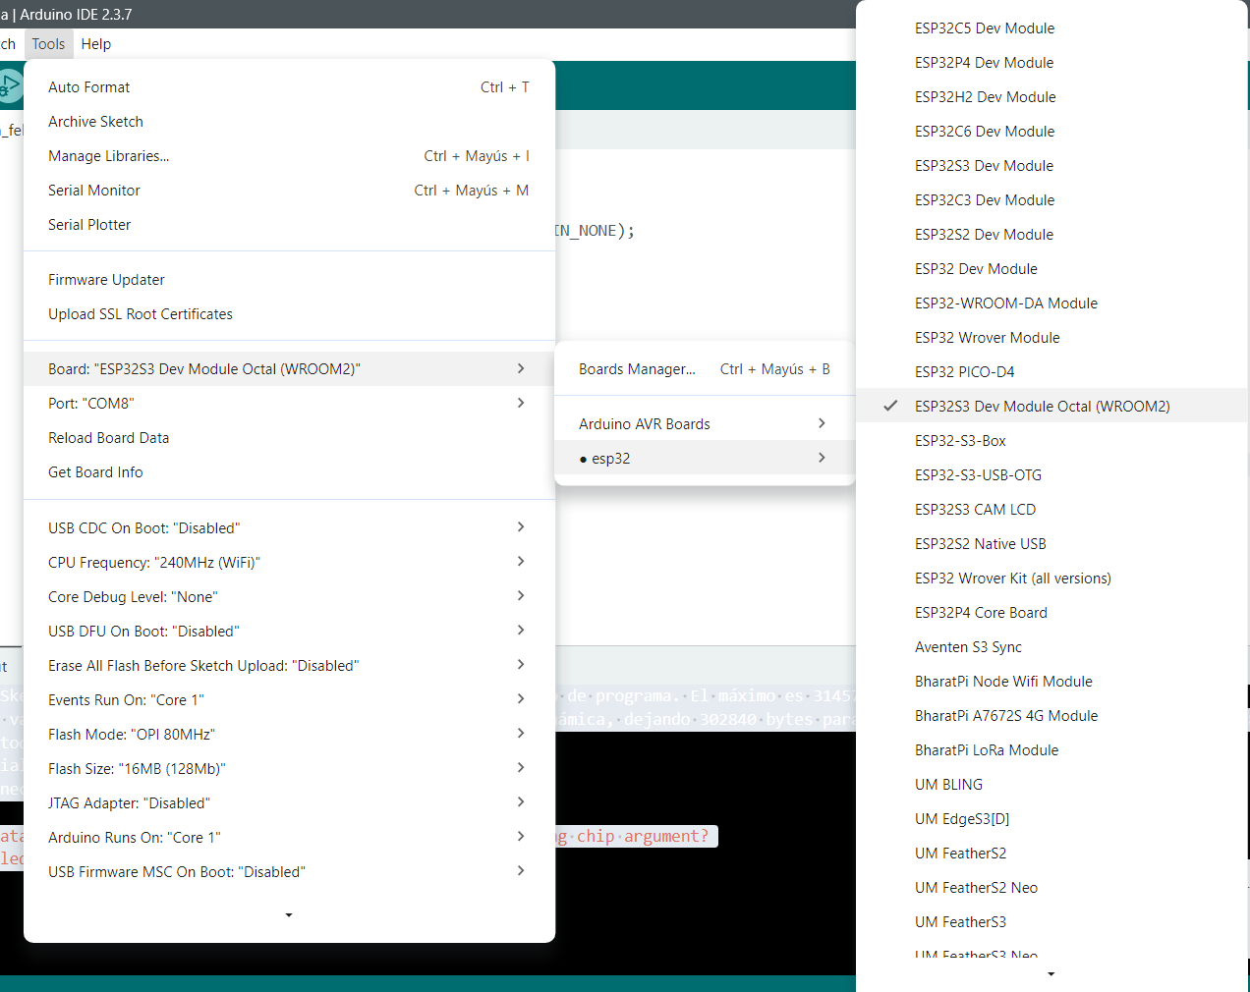This screenshot has height=992, width=1250.
Task: Select ESP32S2 Native USB
Action: 1052,544
